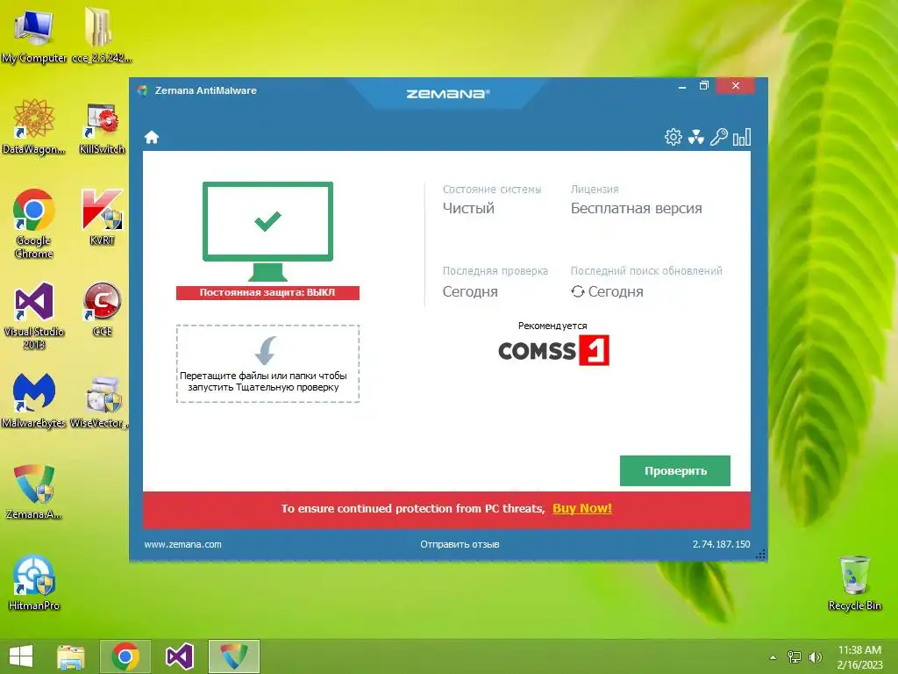Click Отправить отзыв feedback link

click(460, 544)
